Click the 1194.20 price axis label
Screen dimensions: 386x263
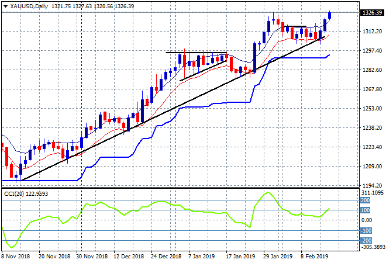tap(372, 185)
